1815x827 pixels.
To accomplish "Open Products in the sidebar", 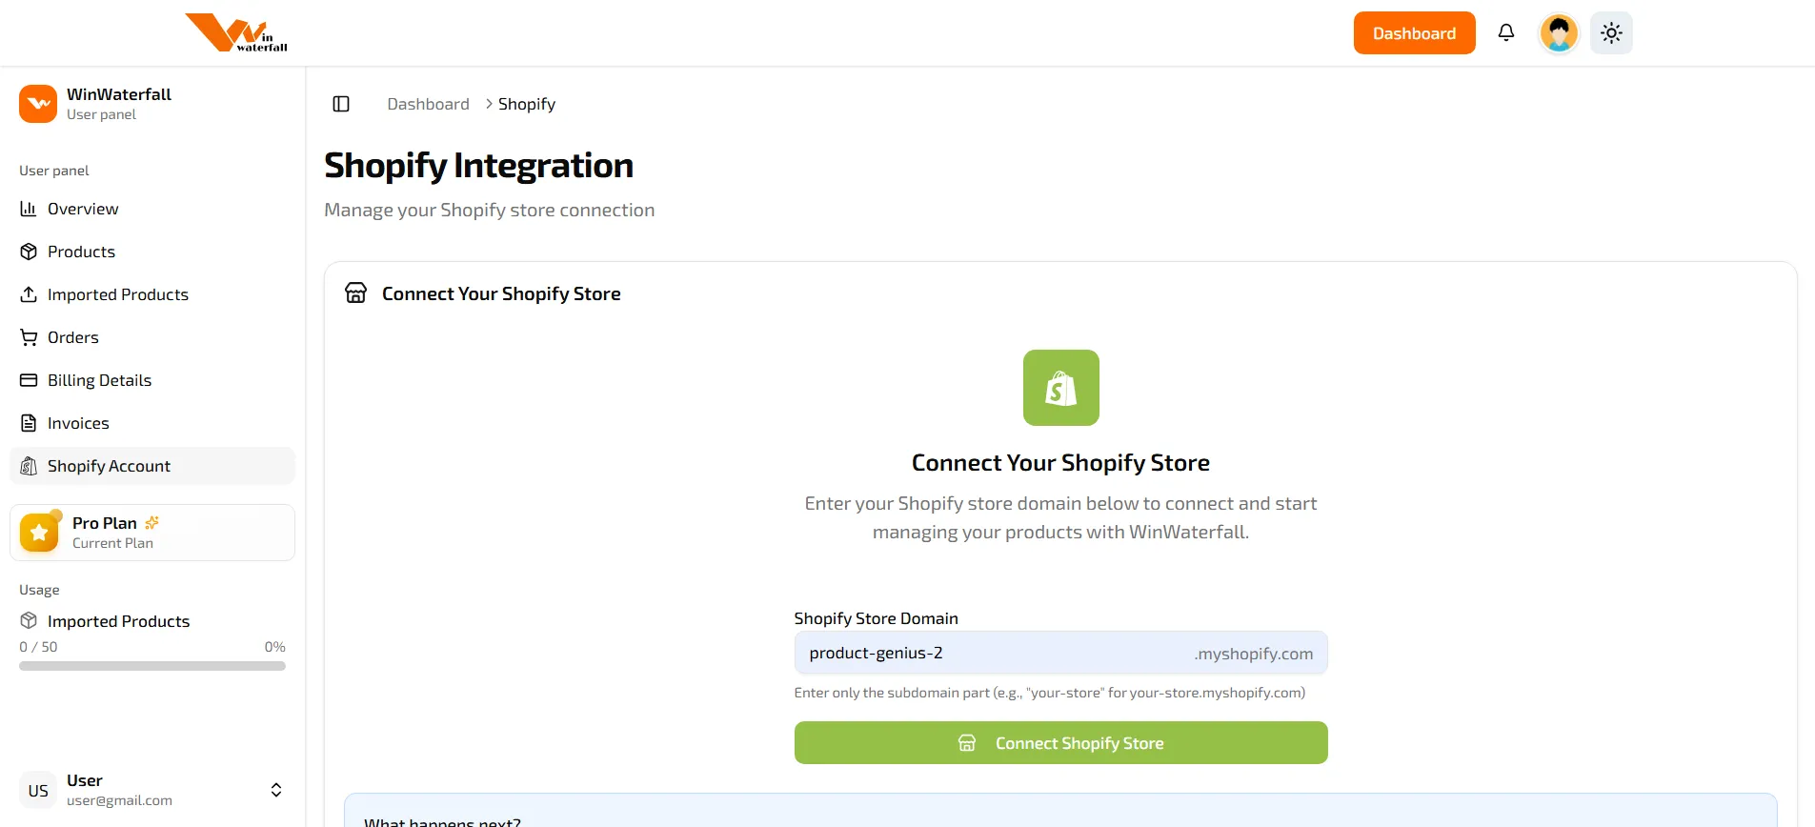I will point(152,252).
